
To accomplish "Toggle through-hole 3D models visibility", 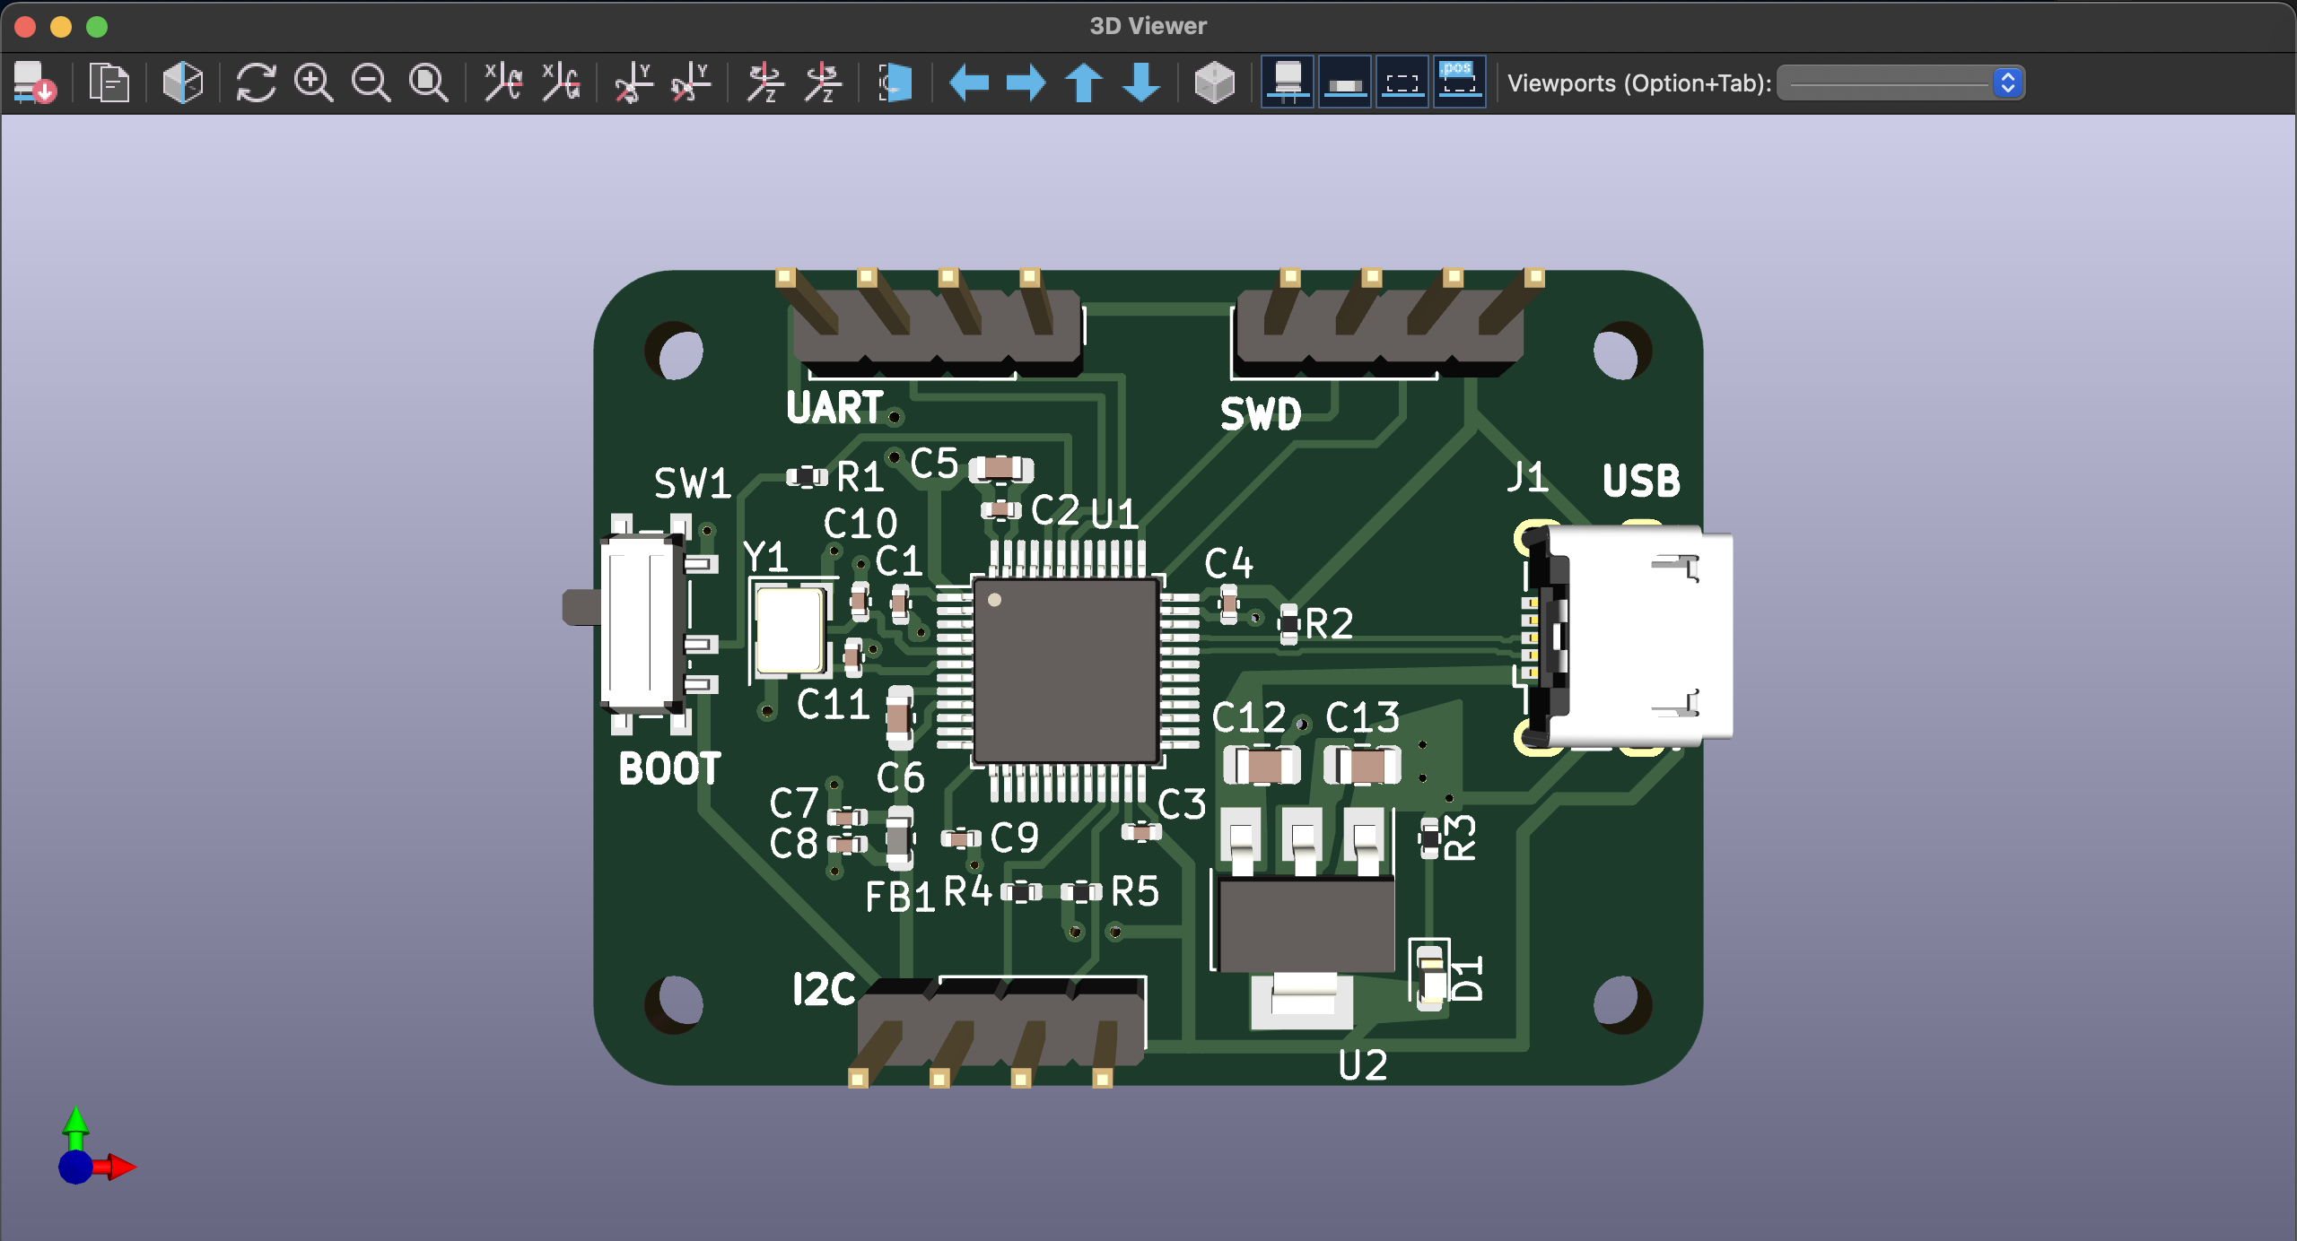I will (1289, 82).
